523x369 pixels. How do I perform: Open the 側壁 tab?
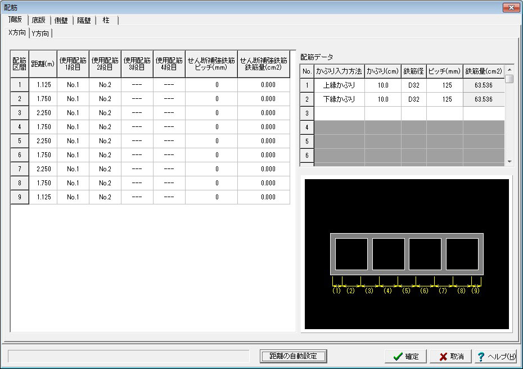[x=61, y=20]
